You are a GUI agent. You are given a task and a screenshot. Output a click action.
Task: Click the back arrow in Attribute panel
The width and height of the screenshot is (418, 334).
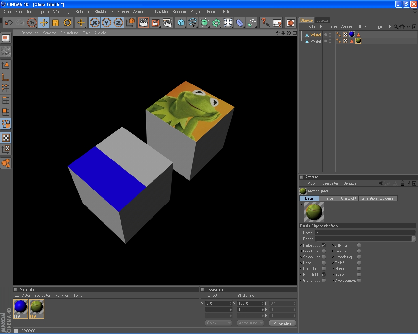(x=380, y=183)
